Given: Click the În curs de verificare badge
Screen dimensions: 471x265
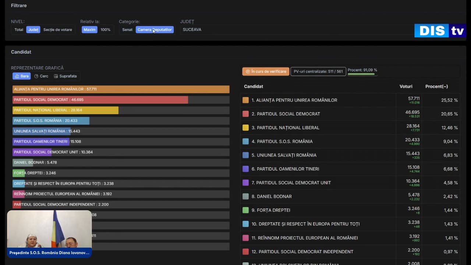Looking at the screenshot, I should click(x=266, y=71).
